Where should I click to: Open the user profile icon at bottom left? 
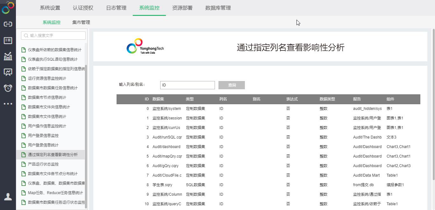coord(8,197)
